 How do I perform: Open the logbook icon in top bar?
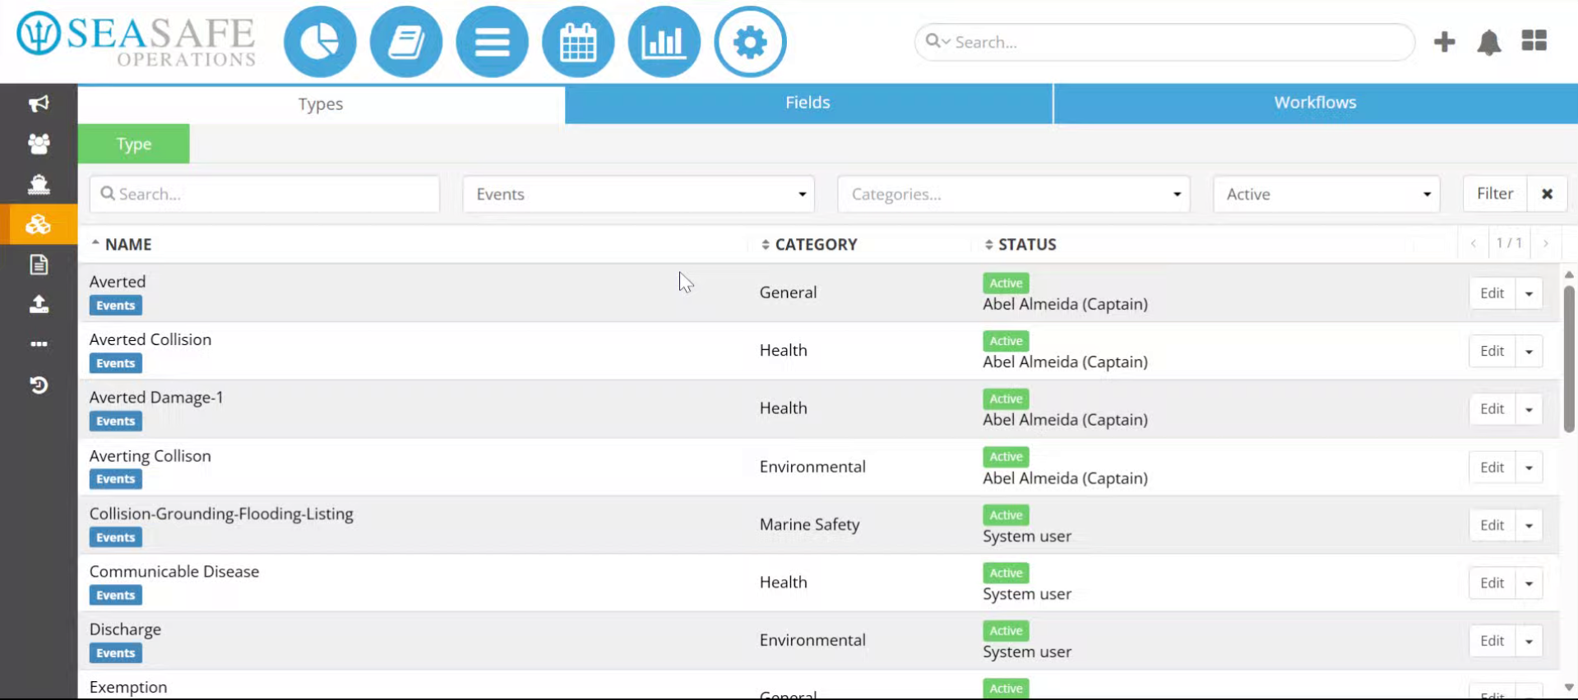tap(406, 42)
